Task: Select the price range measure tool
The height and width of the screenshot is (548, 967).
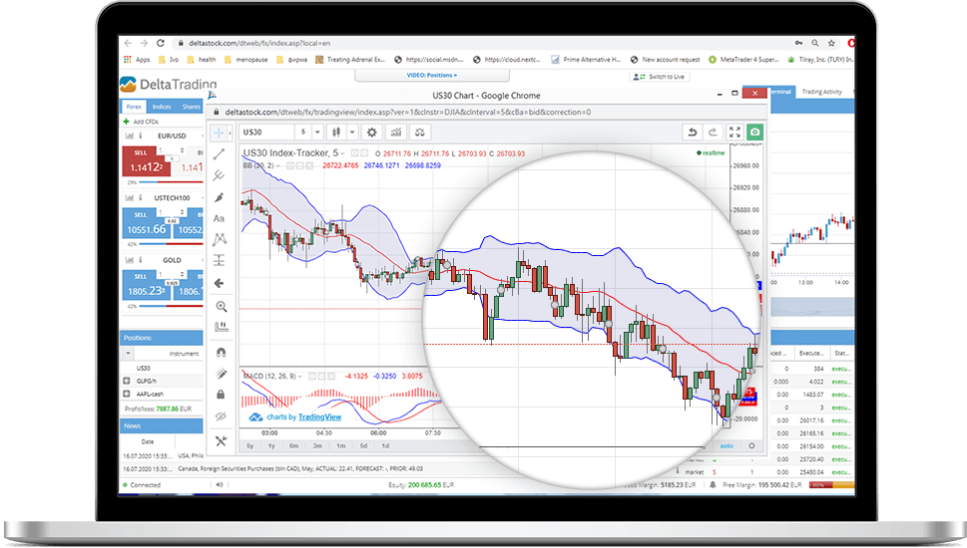Action: coord(220,260)
